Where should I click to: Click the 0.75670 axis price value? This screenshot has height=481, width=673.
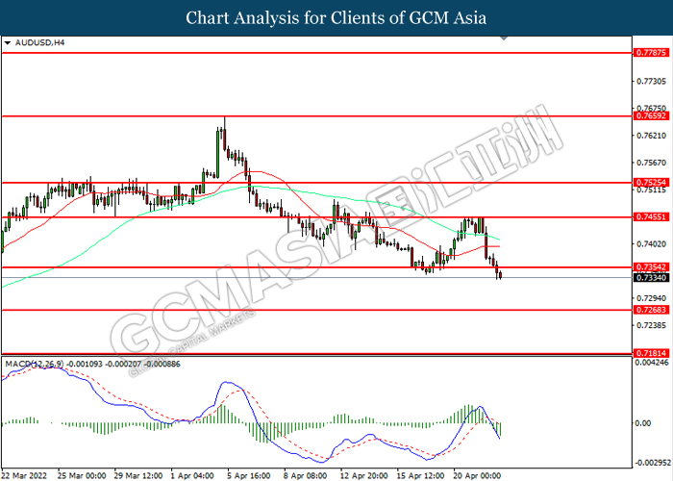click(651, 163)
